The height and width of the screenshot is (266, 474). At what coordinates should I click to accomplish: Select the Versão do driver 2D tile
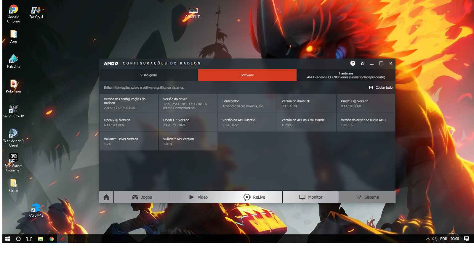click(x=307, y=103)
